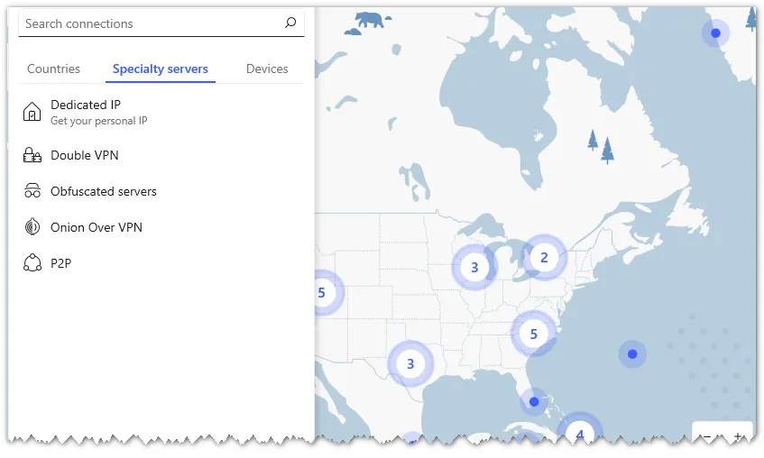Switch to the Countries tab
Viewport: 764px width, 458px height.
pos(53,69)
